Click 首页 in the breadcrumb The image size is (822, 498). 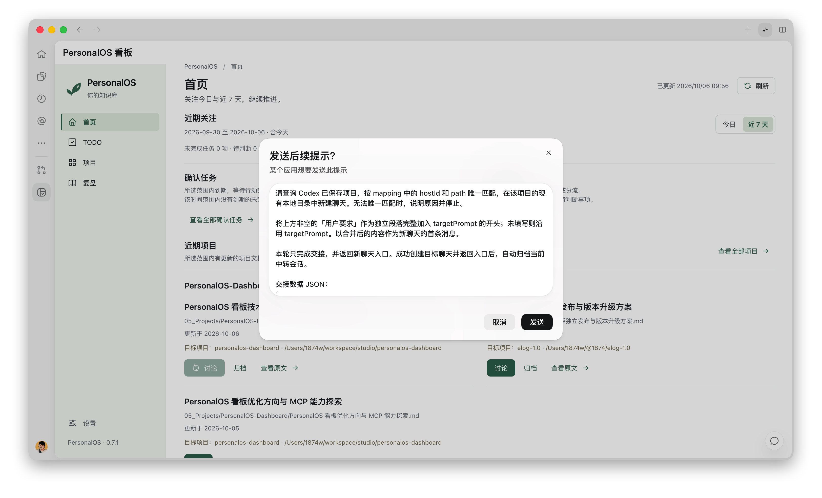click(237, 66)
